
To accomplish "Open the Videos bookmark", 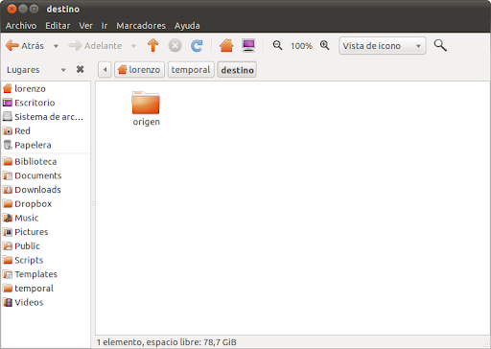I will click(x=46, y=302).
